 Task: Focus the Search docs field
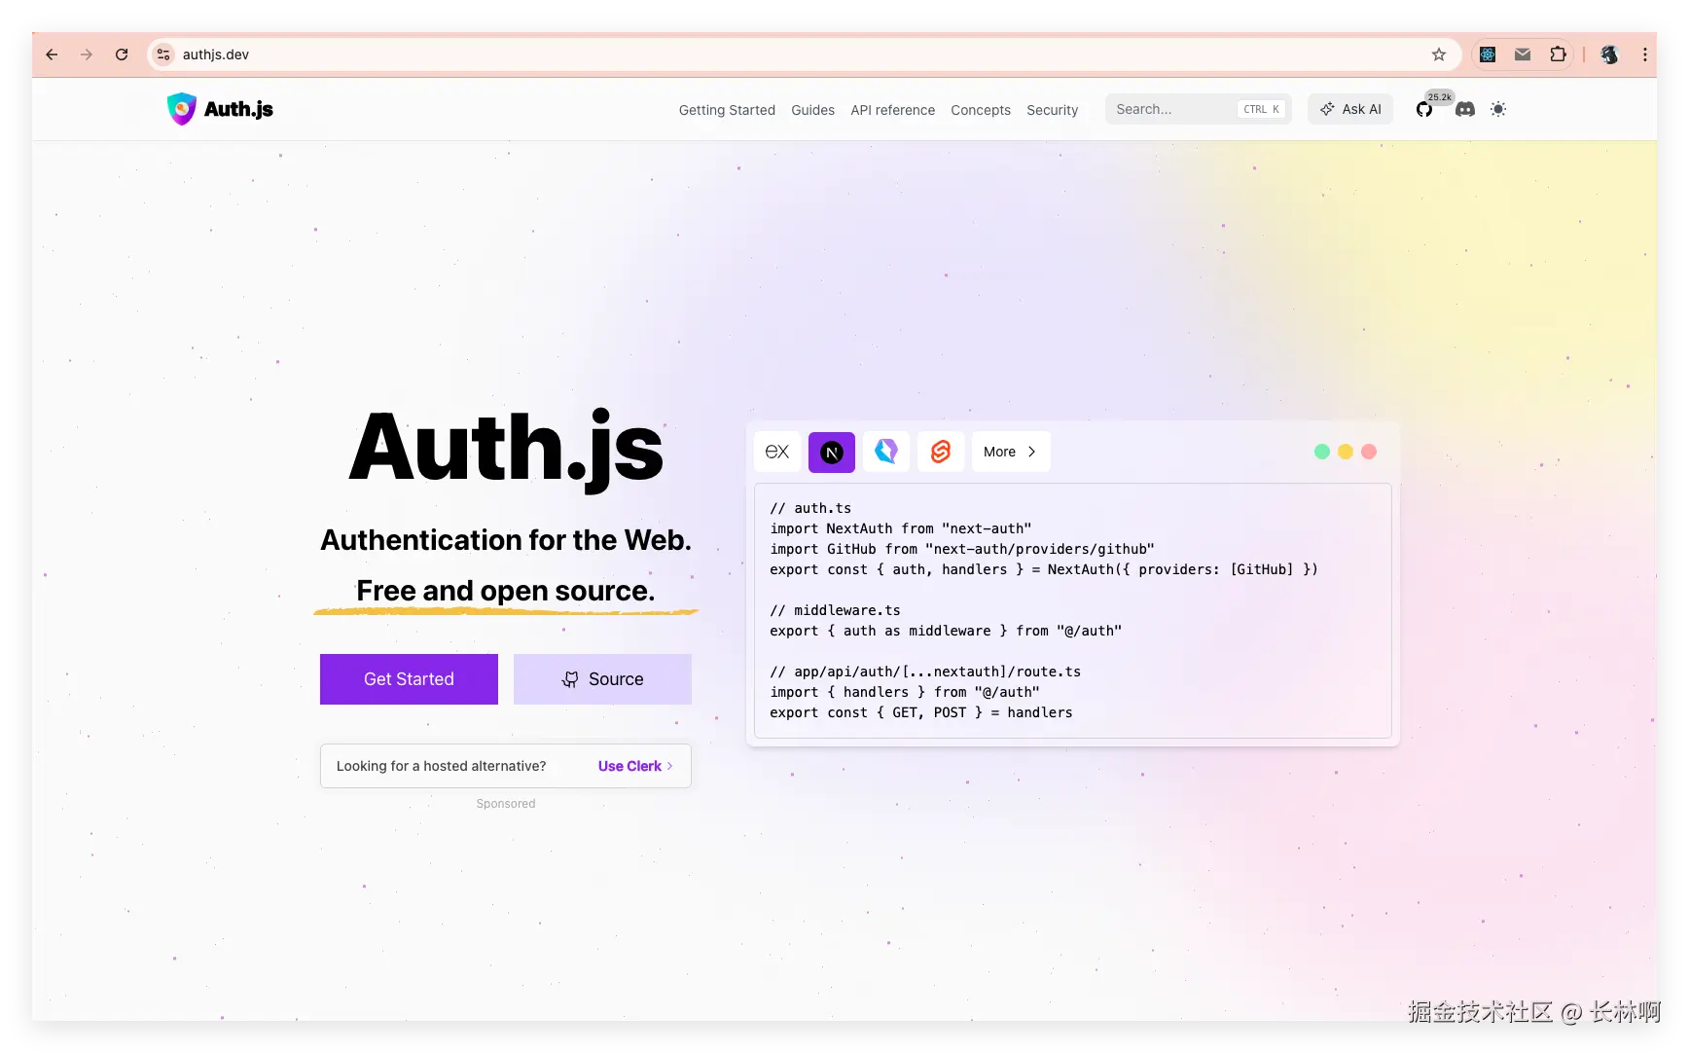[1198, 109]
